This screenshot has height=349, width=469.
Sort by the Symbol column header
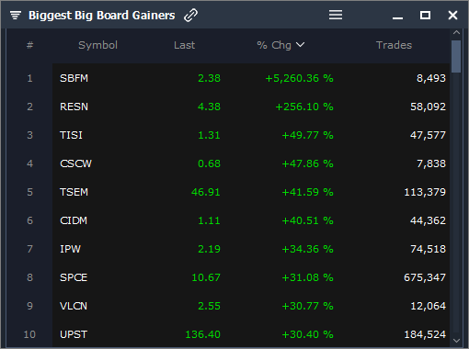click(x=97, y=45)
